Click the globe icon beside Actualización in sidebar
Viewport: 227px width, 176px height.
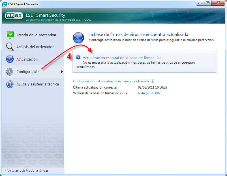[x=10, y=59]
